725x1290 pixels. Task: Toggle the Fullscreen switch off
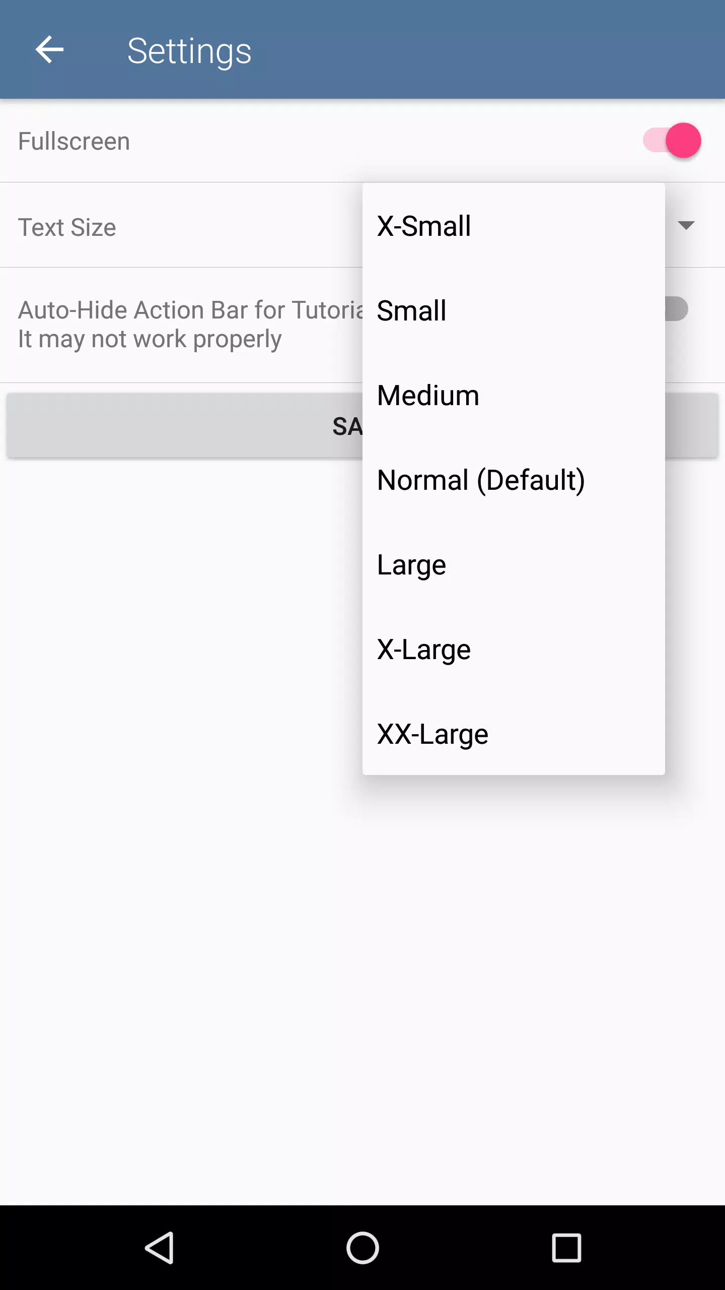click(672, 141)
